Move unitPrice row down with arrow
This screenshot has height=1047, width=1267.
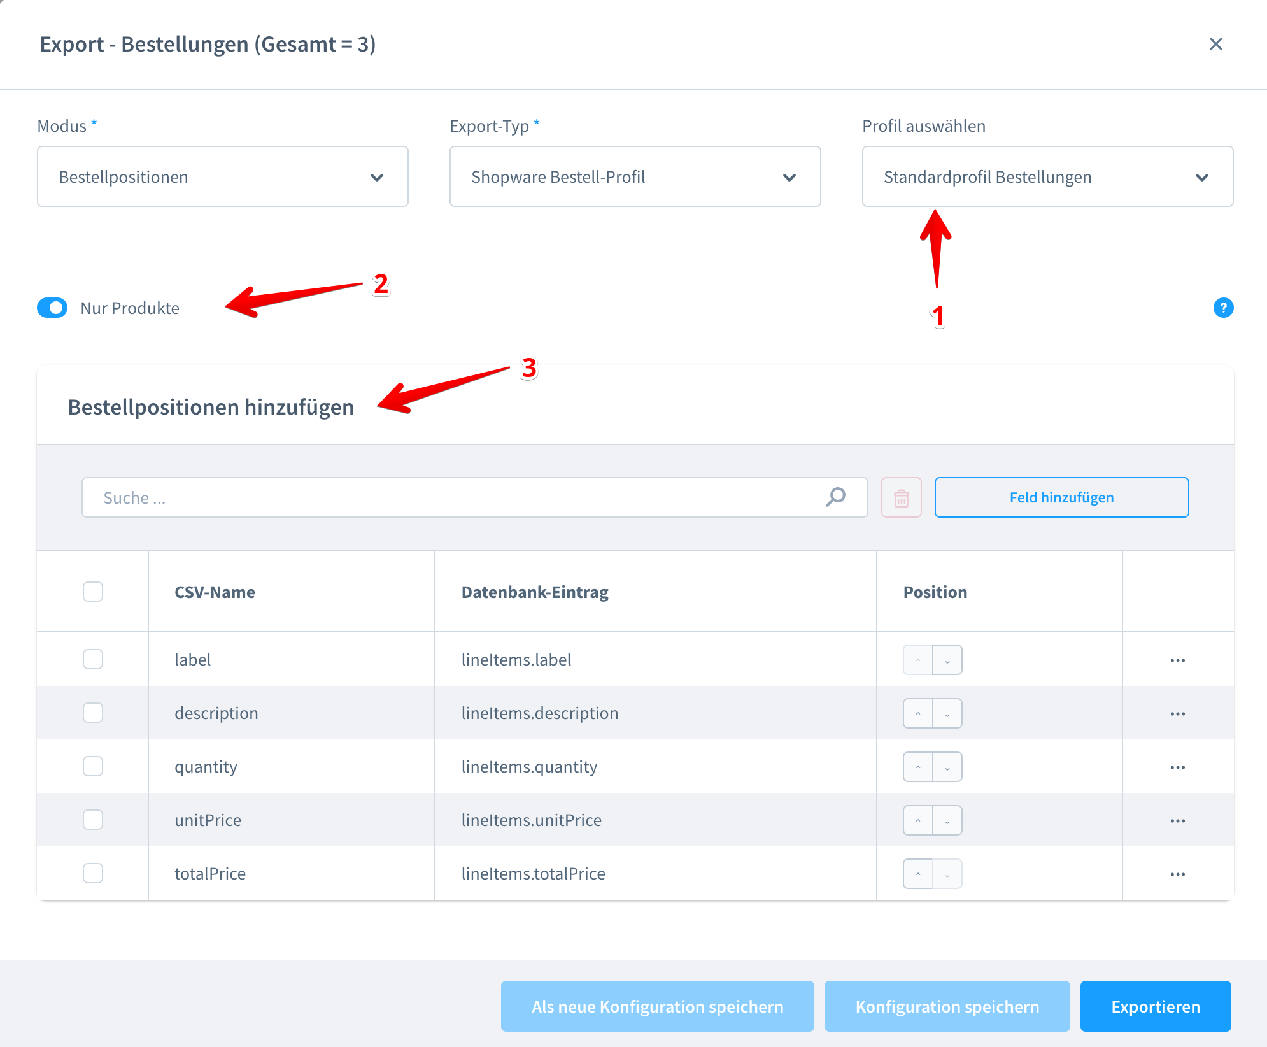point(947,821)
